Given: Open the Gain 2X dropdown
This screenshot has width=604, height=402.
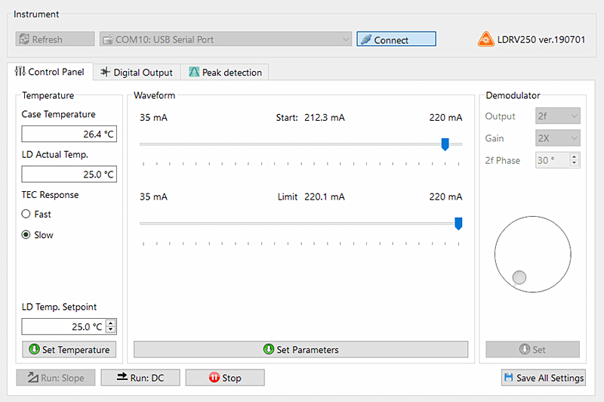Looking at the screenshot, I should pos(556,138).
